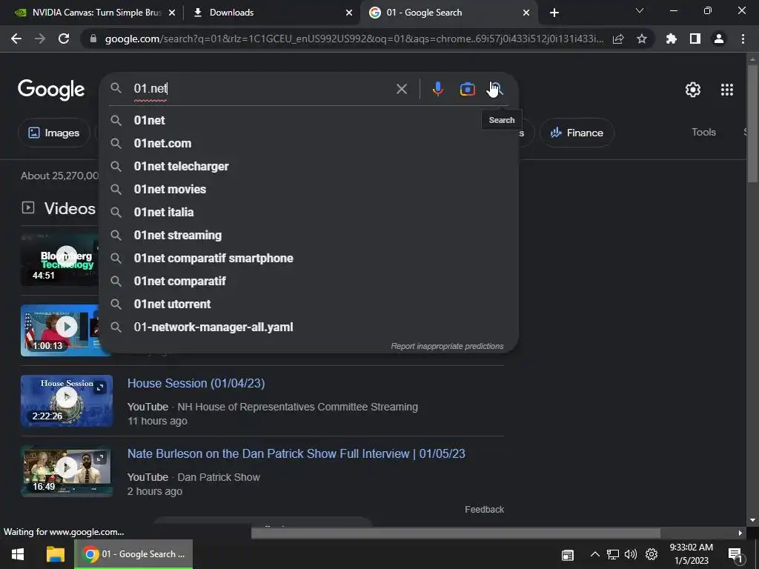Viewport: 759px width, 569px height.
Task: Click Report inappropriate predictions link
Action: 447,346
